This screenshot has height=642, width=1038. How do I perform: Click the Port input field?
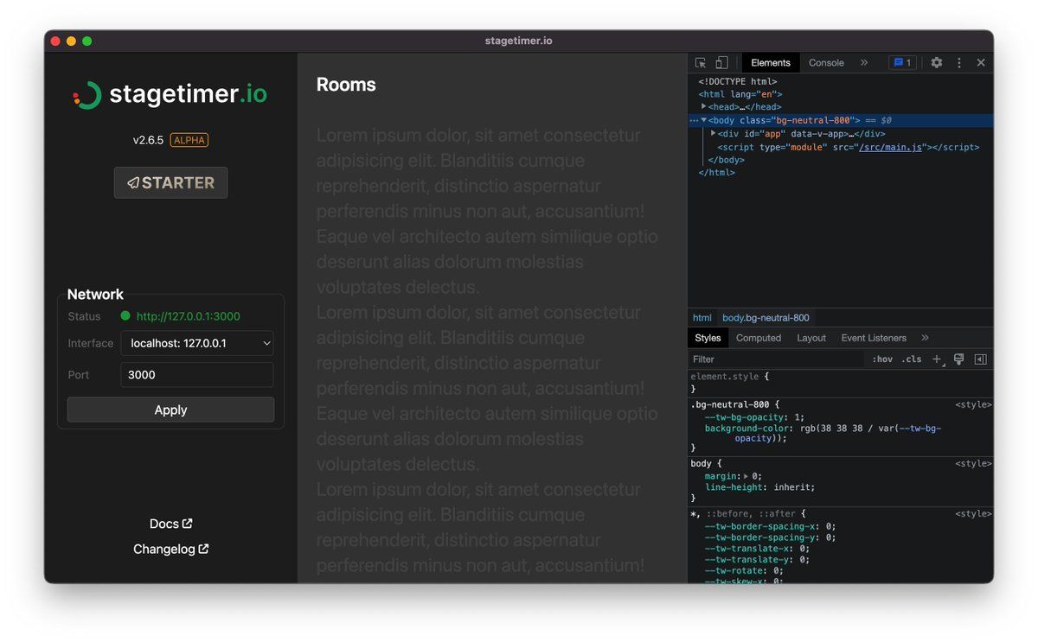197,375
